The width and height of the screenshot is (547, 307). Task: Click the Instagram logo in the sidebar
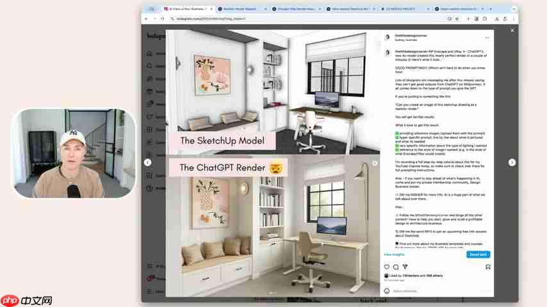(156, 36)
